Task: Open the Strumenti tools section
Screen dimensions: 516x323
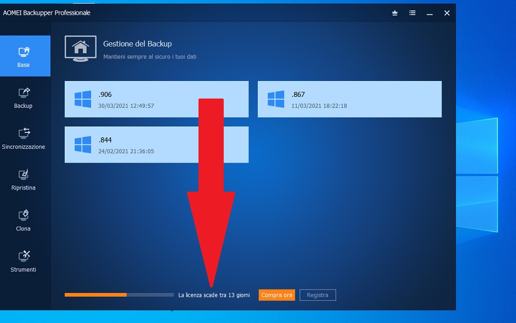Action: point(24,262)
